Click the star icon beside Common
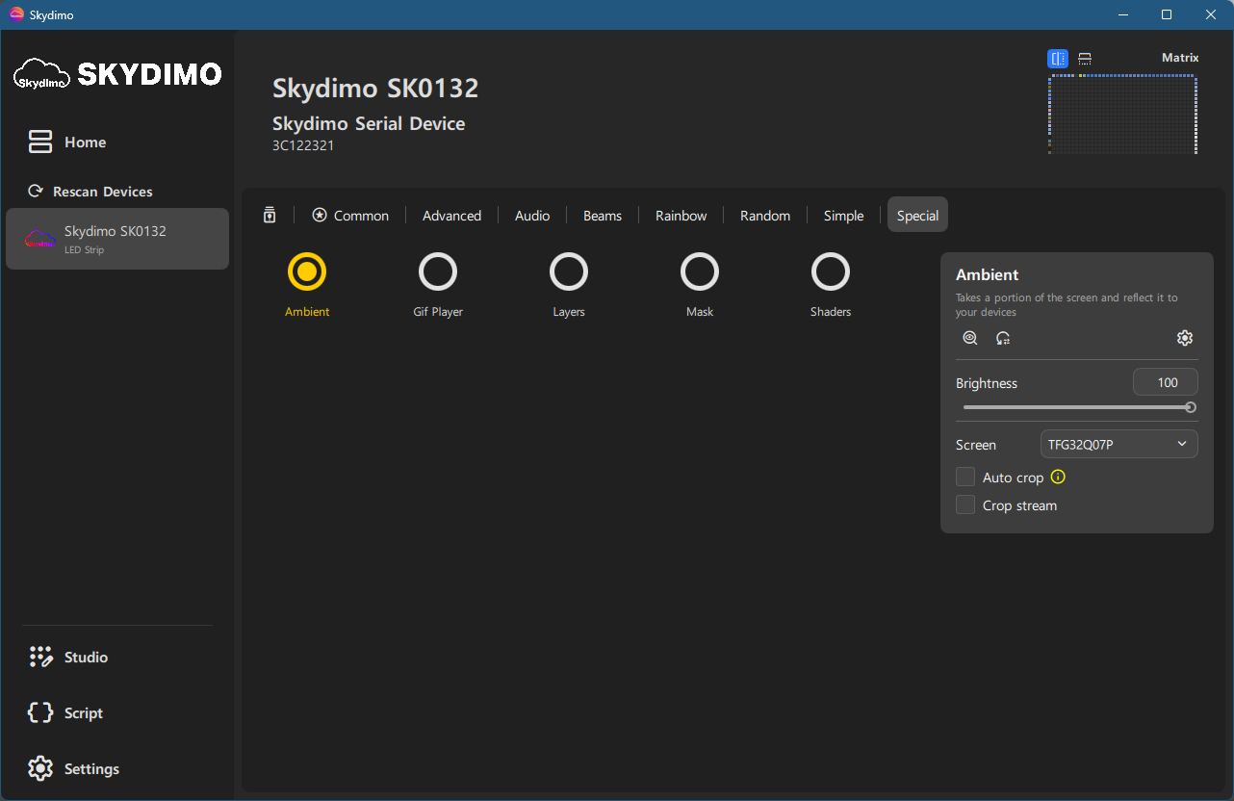The image size is (1234, 801). (320, 215)
